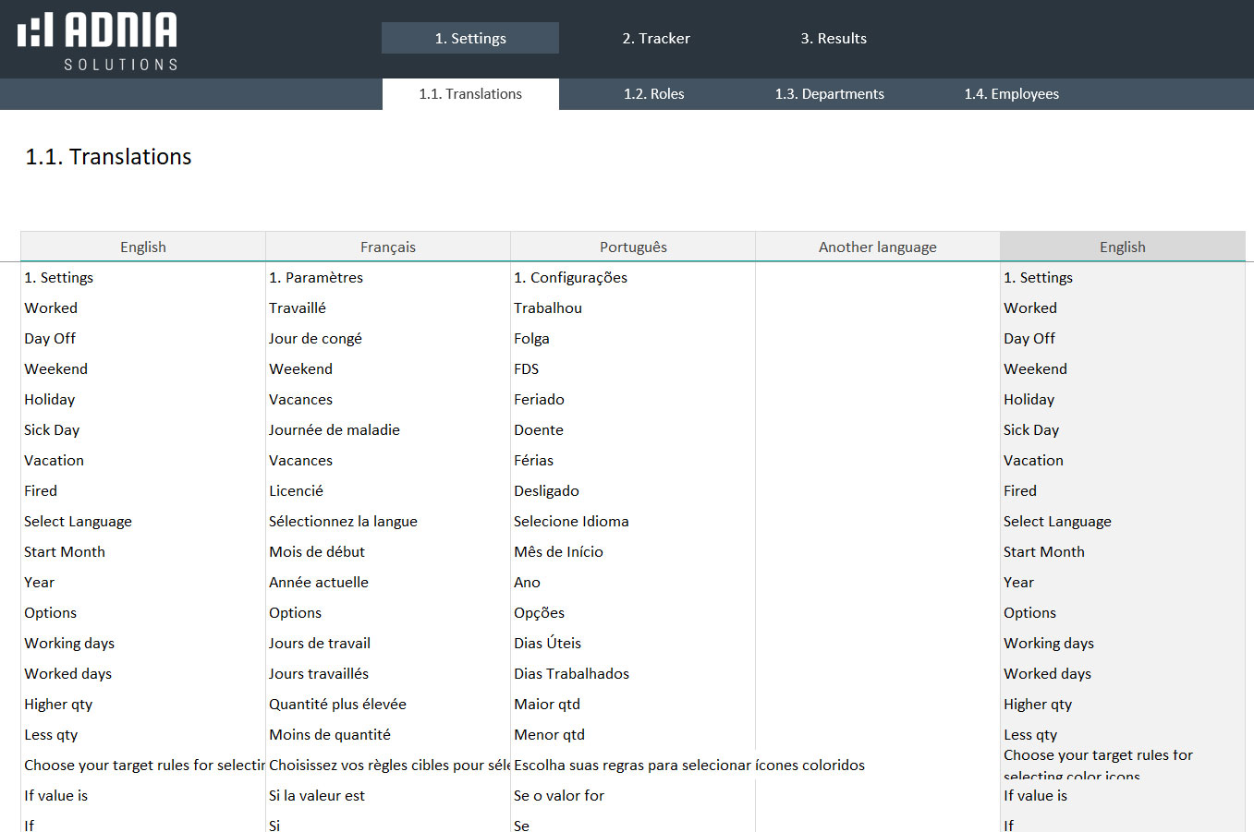Screen dimensions: 1254x832
Task: Select the first English column header
Action: pos(142,247)
